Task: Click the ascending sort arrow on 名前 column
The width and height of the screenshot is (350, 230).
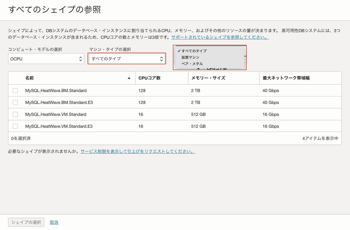Action: point(129,78)
